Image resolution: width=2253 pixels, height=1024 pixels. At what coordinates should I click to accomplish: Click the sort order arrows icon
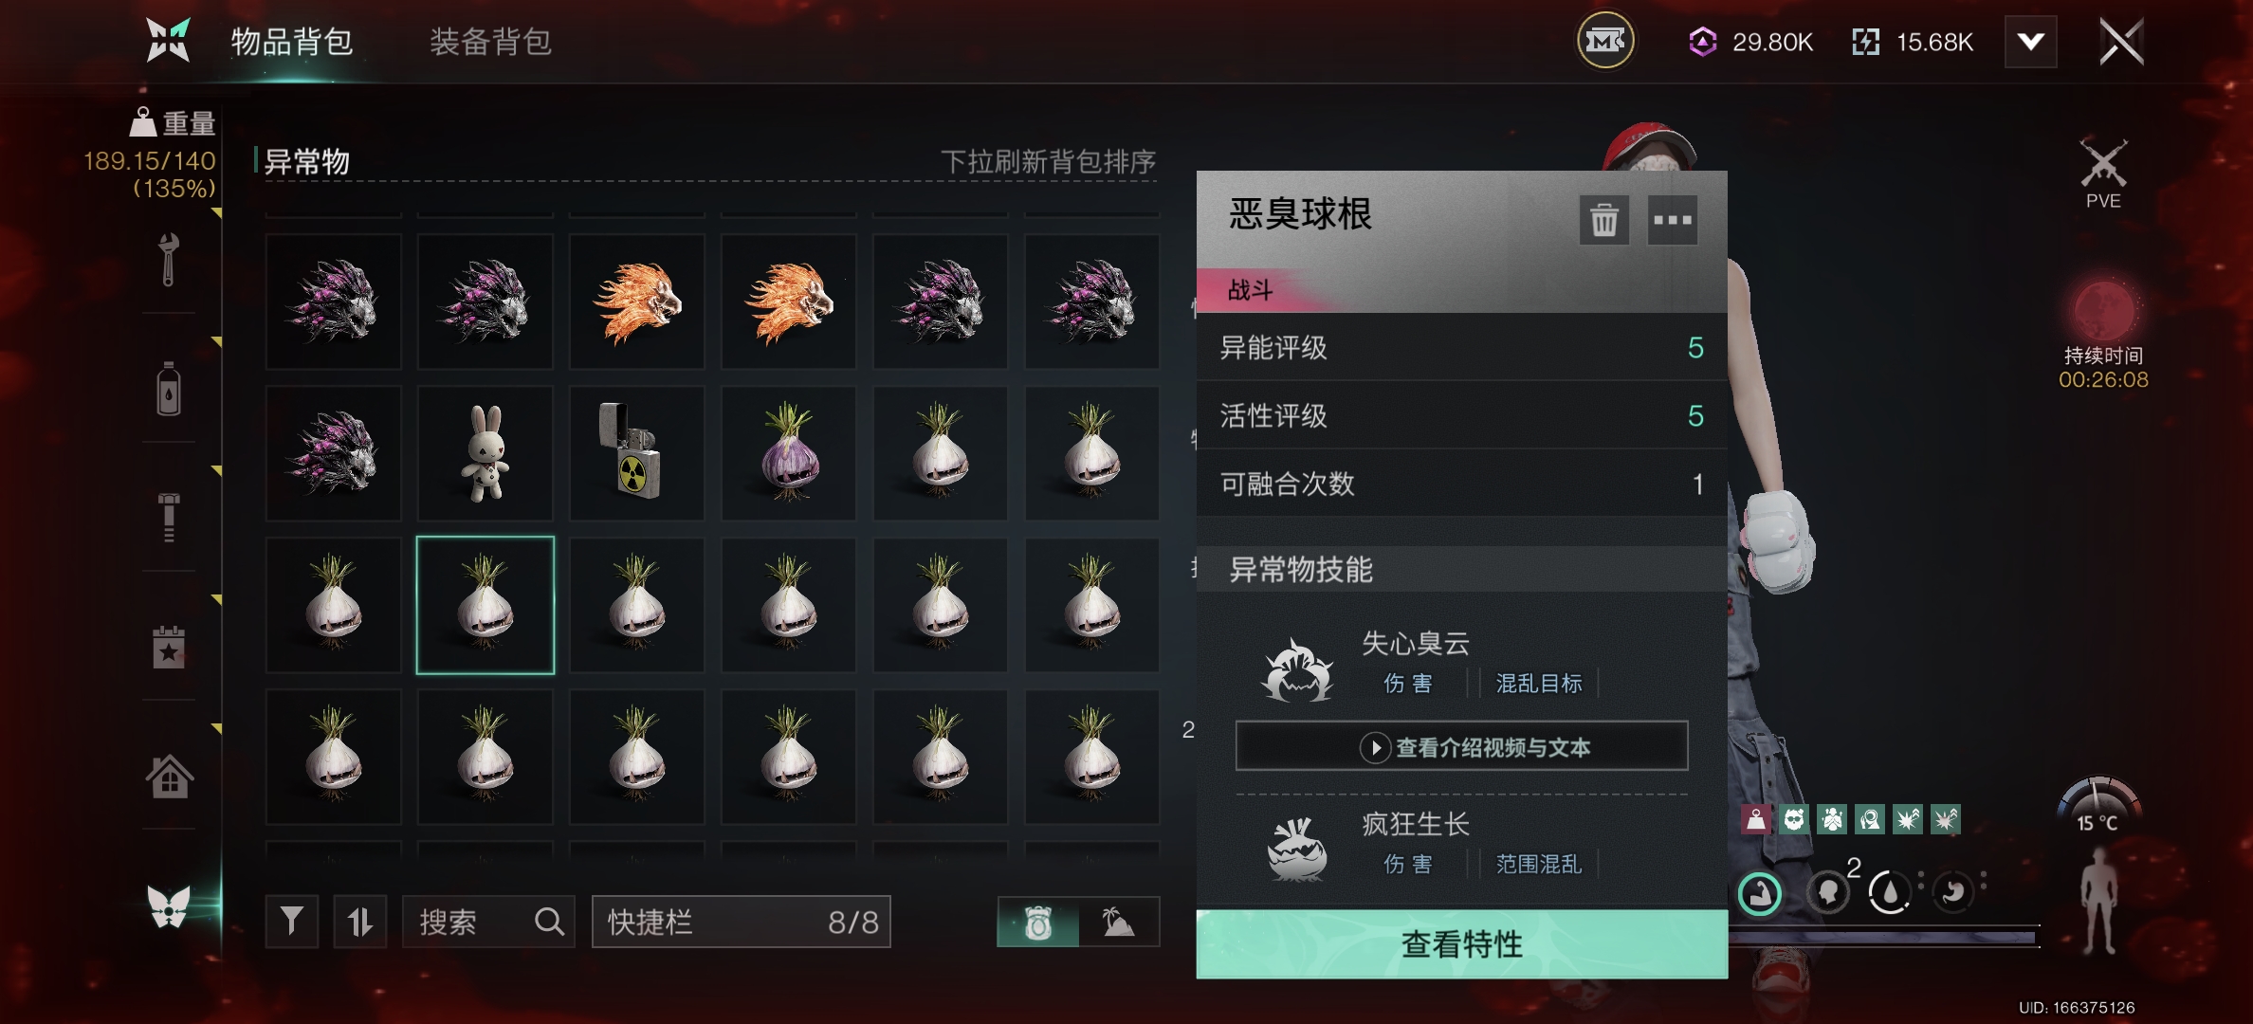(x=360, y=922)
